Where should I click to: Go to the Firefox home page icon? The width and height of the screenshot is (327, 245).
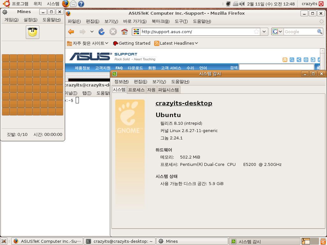(125, 32)
